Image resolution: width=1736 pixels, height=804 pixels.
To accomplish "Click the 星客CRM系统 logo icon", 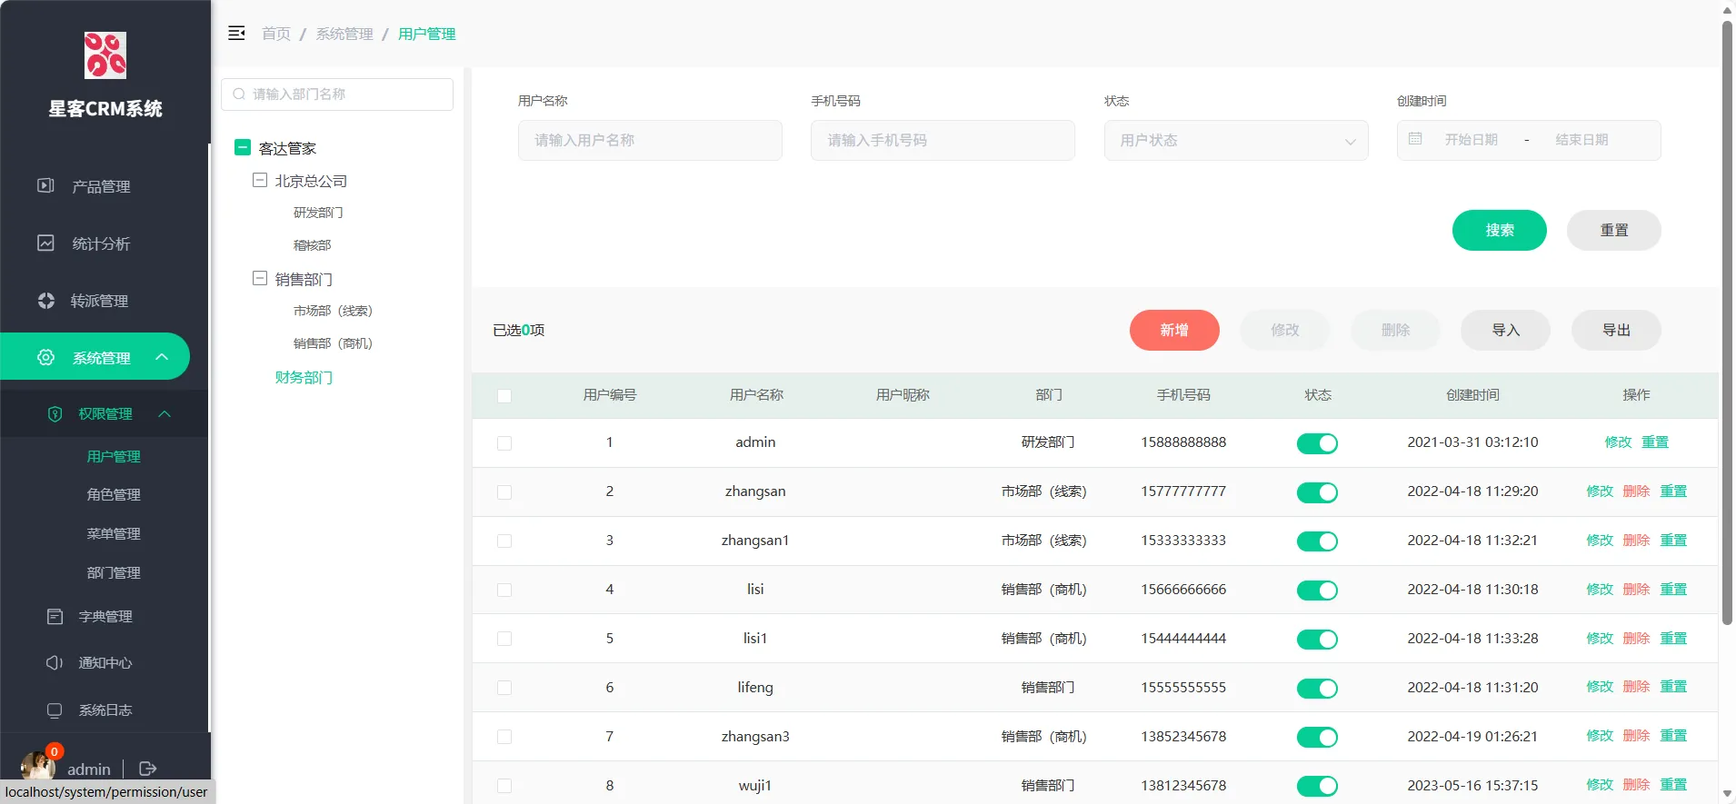I will click(105, 55).
